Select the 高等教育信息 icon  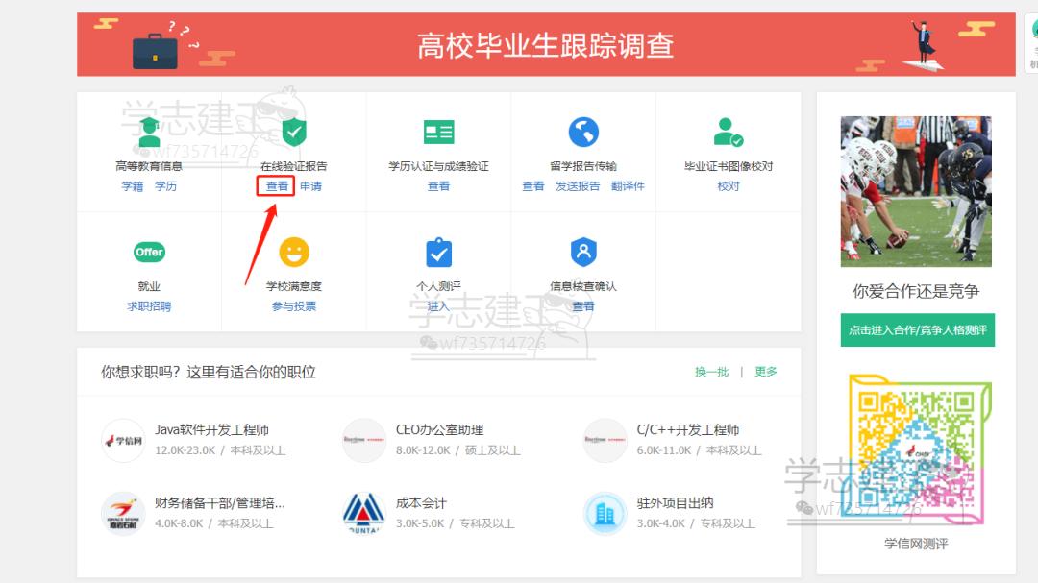click(x=149, y=132)
